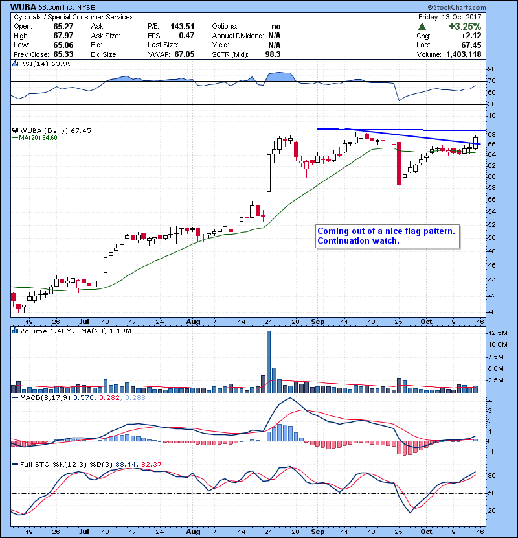Click the date 'Friday 13-Oct-2017'
The width and height of the screenshot is (518, 538).
tap(450, 17)
